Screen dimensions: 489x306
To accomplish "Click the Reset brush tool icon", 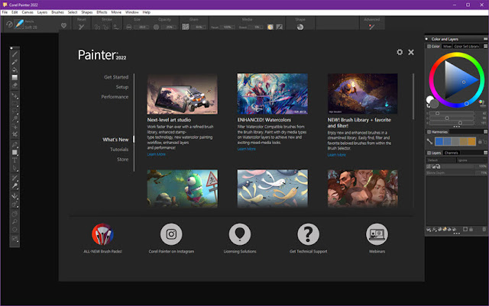I will (x=81, y=27).
